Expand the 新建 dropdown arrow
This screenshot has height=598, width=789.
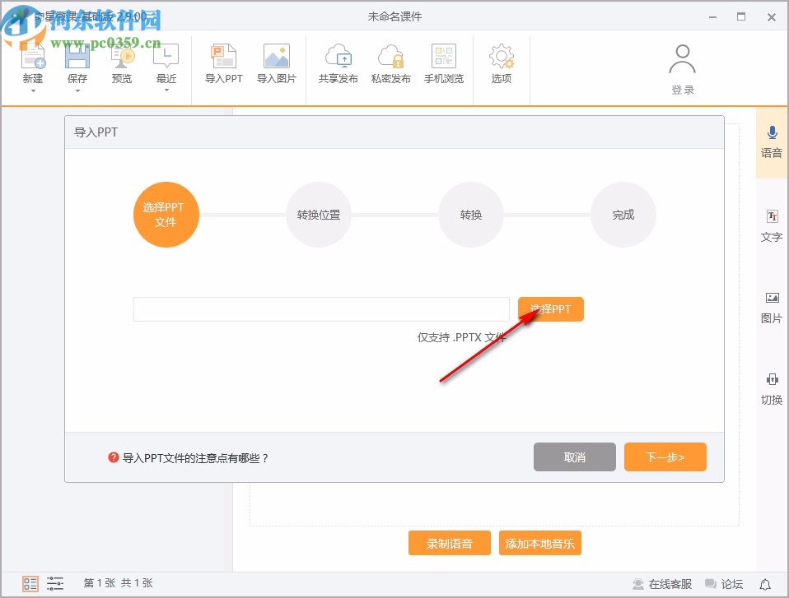click(33, 90)
